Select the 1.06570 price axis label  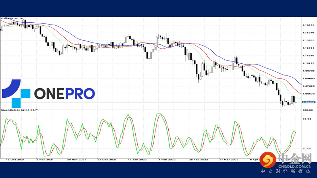click(308, 94)
